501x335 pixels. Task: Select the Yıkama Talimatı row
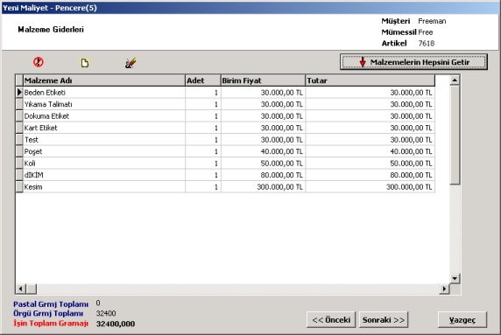coord(225,104)
